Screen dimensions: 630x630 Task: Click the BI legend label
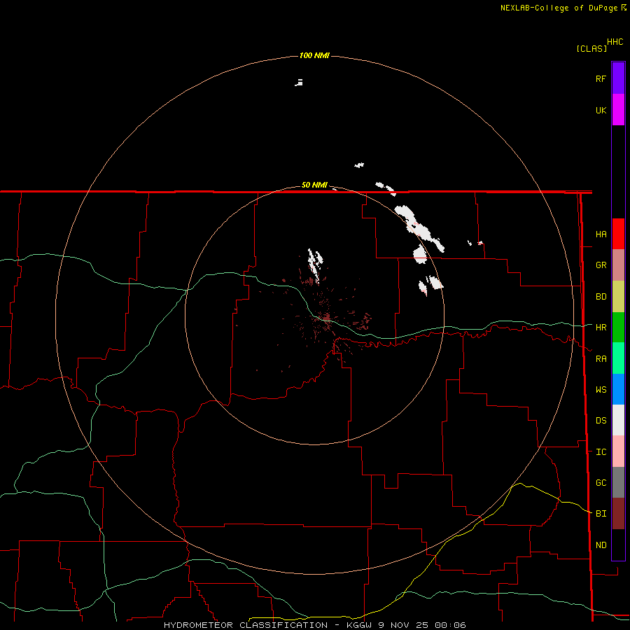[x=601, y=514]
